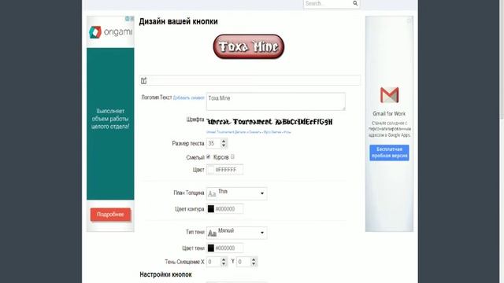Click the Добавить символ link
Screen dimensions: 504x283
(189, 97)
